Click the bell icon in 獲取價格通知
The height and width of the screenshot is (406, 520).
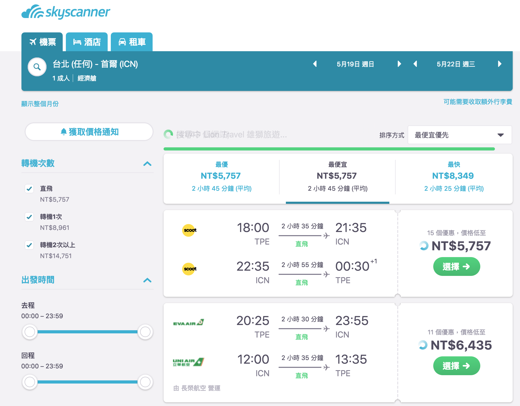click(x=63, y=132)
